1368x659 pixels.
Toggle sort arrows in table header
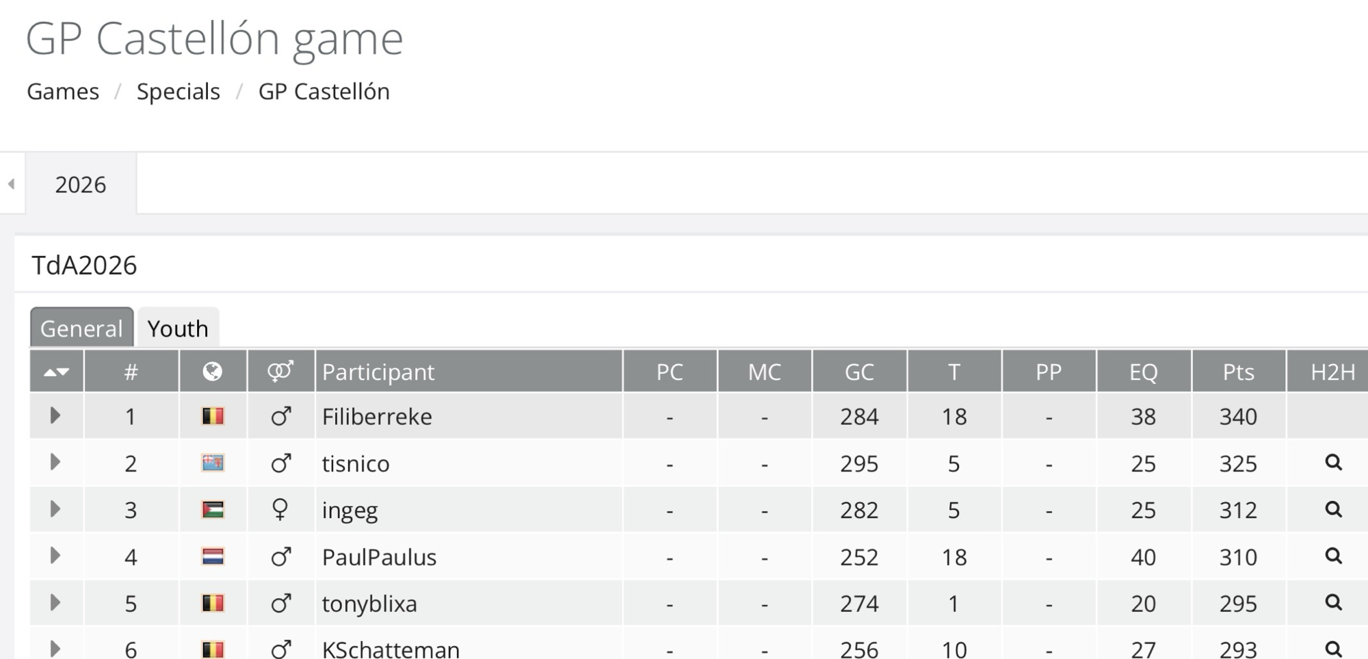[56, 372]
